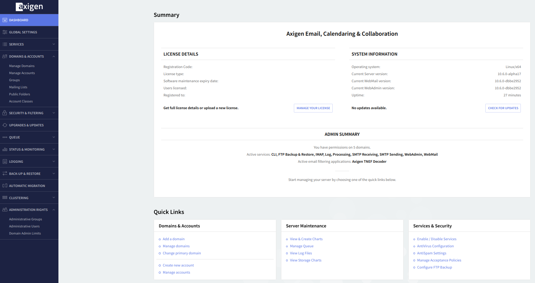
Task: Click the Global Settings sliders icon
Action: (x=5, y=32)
